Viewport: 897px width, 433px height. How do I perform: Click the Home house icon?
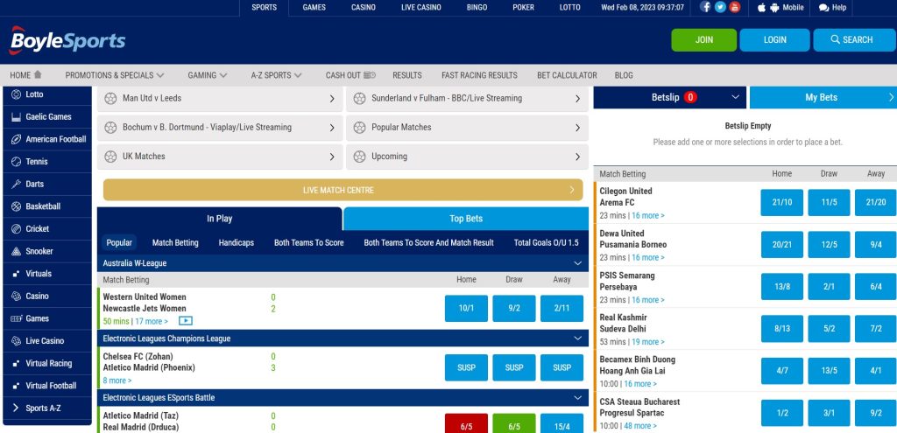tap(38, 75)
